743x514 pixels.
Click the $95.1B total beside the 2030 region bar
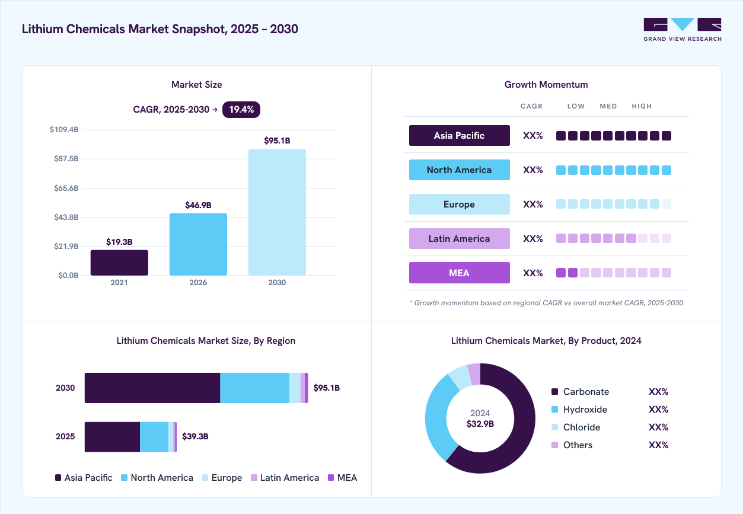326,388
